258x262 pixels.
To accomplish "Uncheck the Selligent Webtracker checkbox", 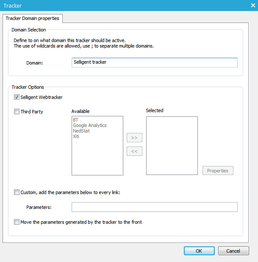I will [x=17, y=97].
